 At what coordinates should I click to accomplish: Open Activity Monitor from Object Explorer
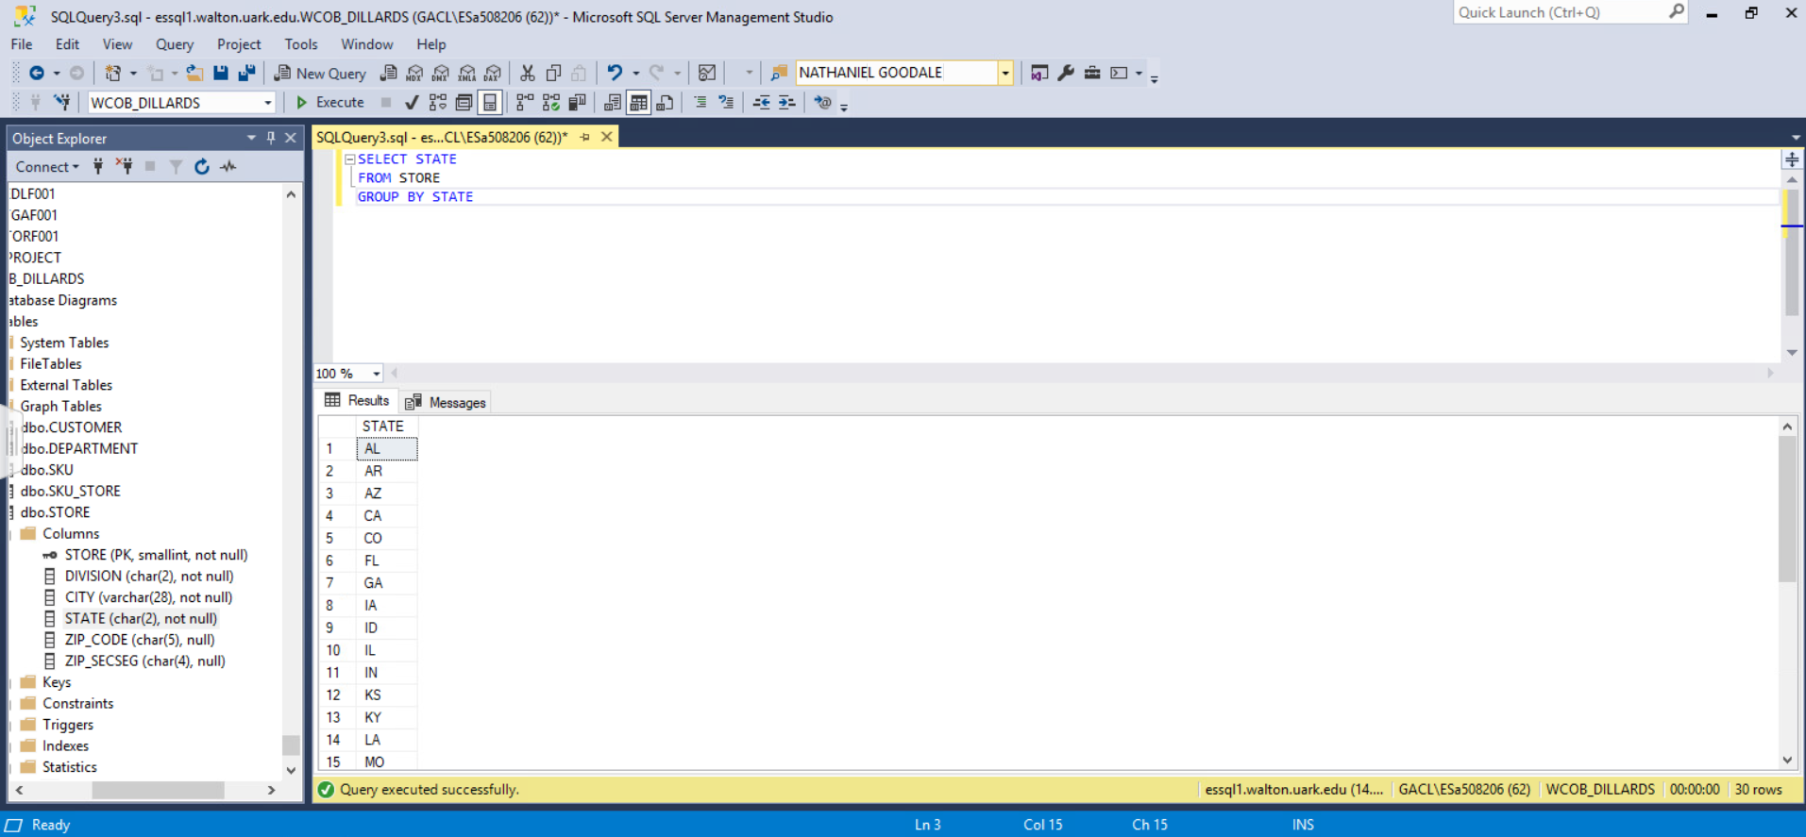(228, 166)
